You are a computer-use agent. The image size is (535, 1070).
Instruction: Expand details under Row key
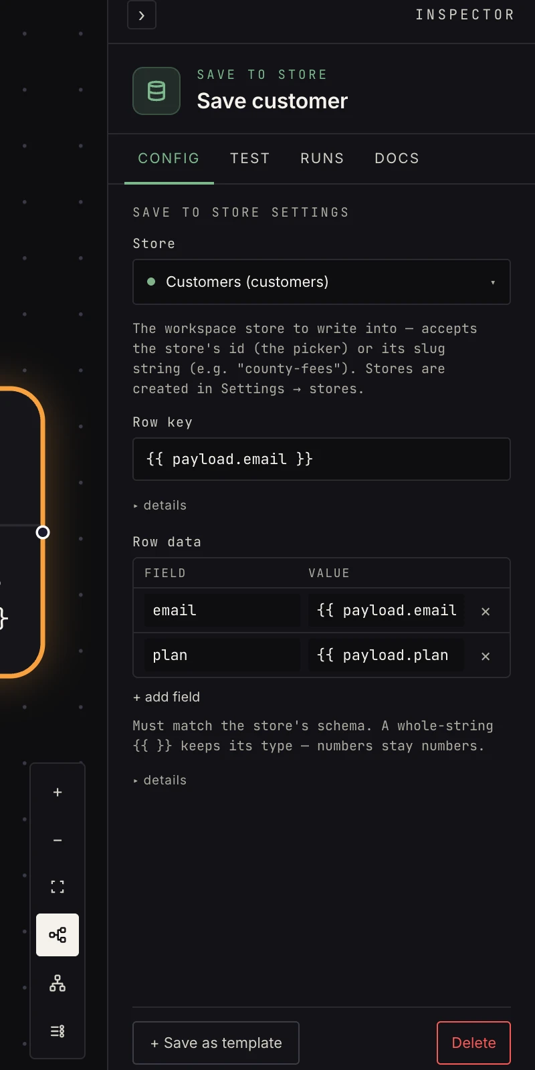click(160, 506)
